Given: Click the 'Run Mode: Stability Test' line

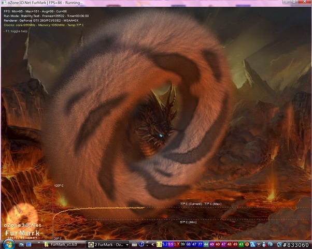Looking at the screenshot, I should pyautogui.click(x=46, y=16).
